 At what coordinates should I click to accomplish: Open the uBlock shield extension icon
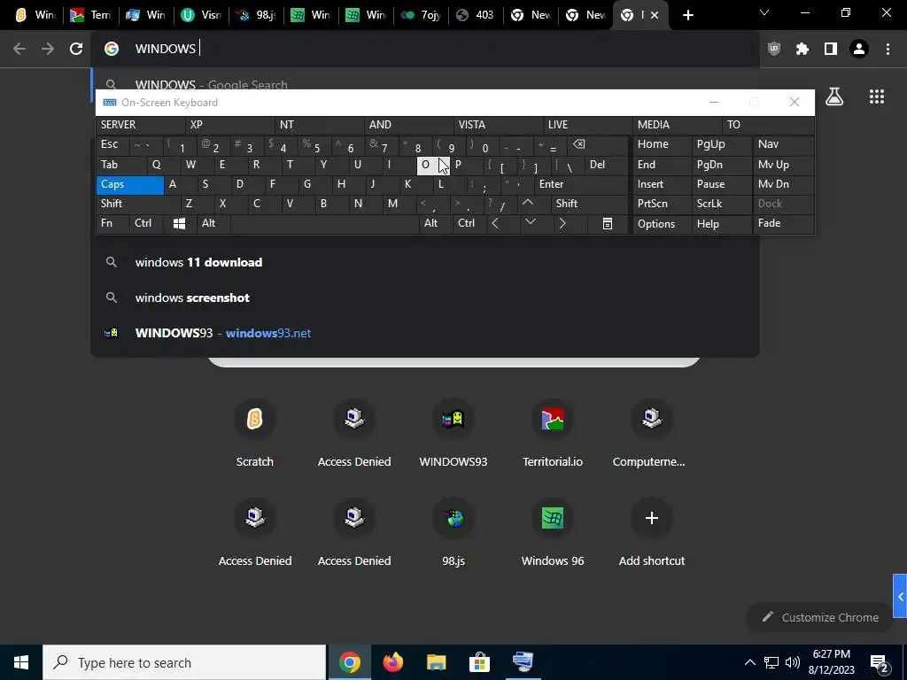coord(773,49)
